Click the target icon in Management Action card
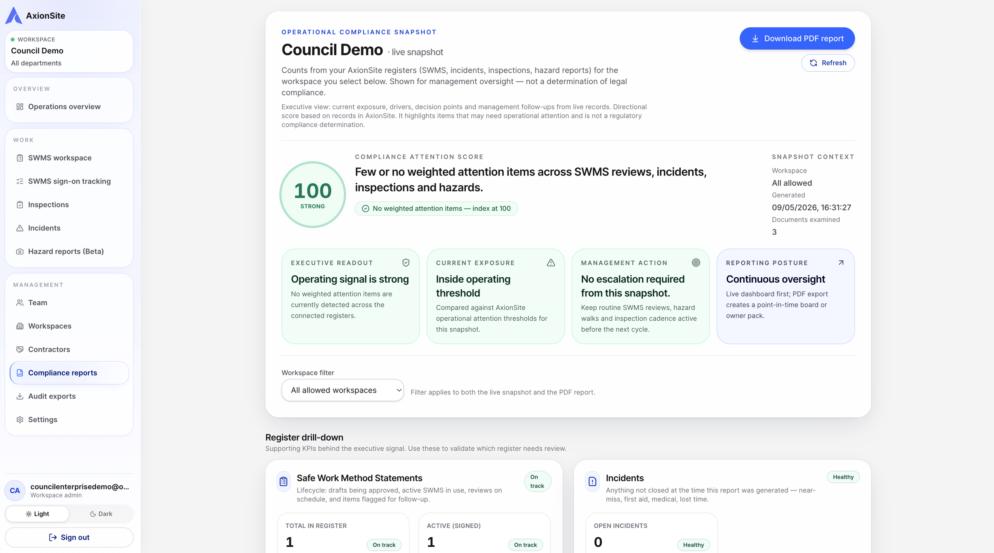 696,263
